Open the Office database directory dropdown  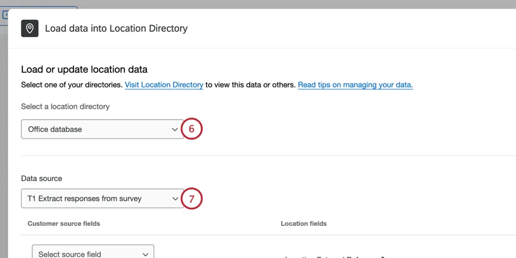[97, 129]
